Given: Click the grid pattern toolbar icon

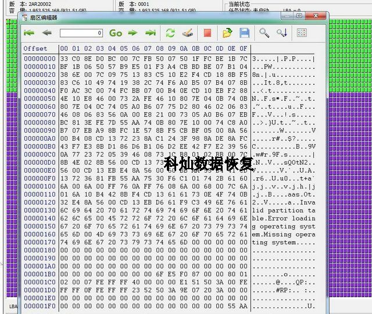Looking at the screenshot, I should pyautogui.click(x=302, y=33).
